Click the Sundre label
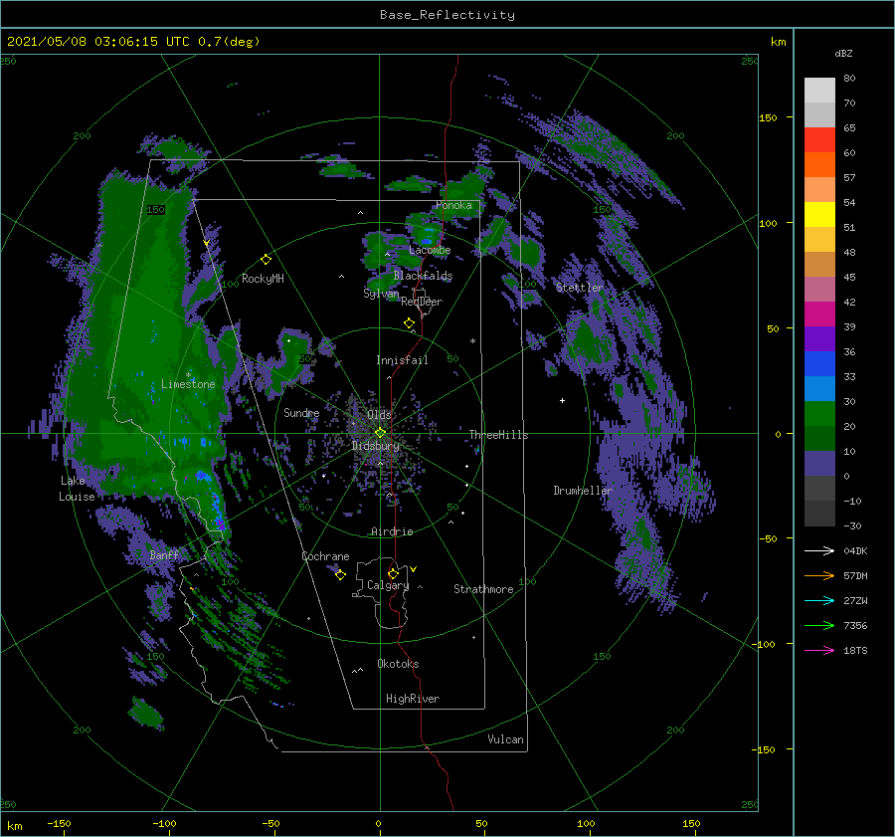The image size is (895, 837). (301, 413)
